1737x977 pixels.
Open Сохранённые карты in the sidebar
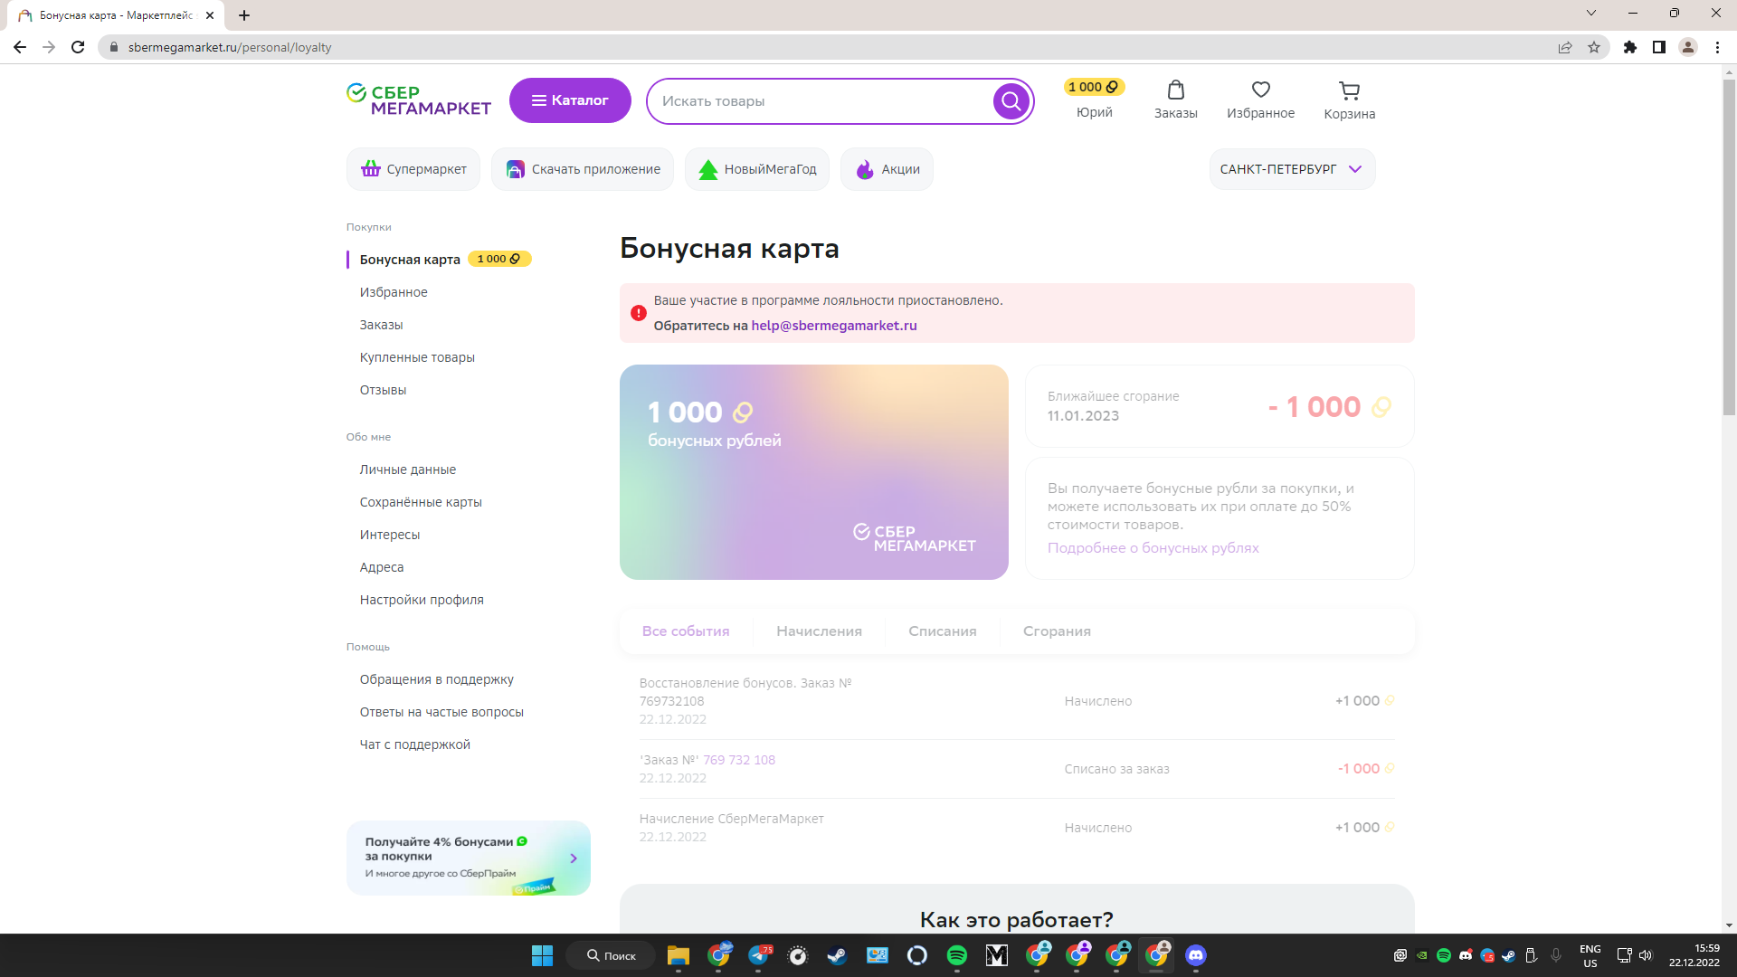tap(421, 502)
